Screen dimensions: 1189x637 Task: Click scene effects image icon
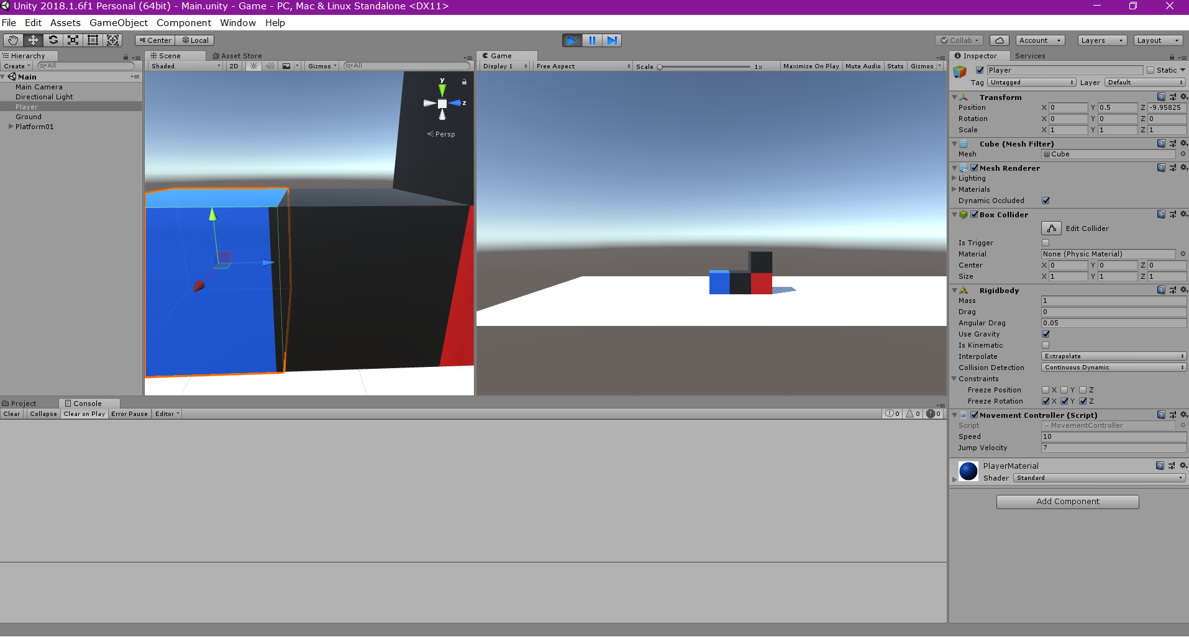(x=286, y=66)
